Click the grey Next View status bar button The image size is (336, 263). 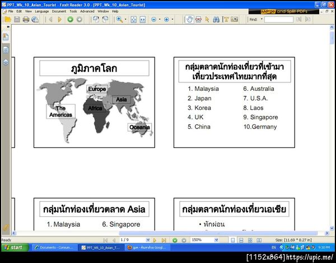(x=184, y=240)
